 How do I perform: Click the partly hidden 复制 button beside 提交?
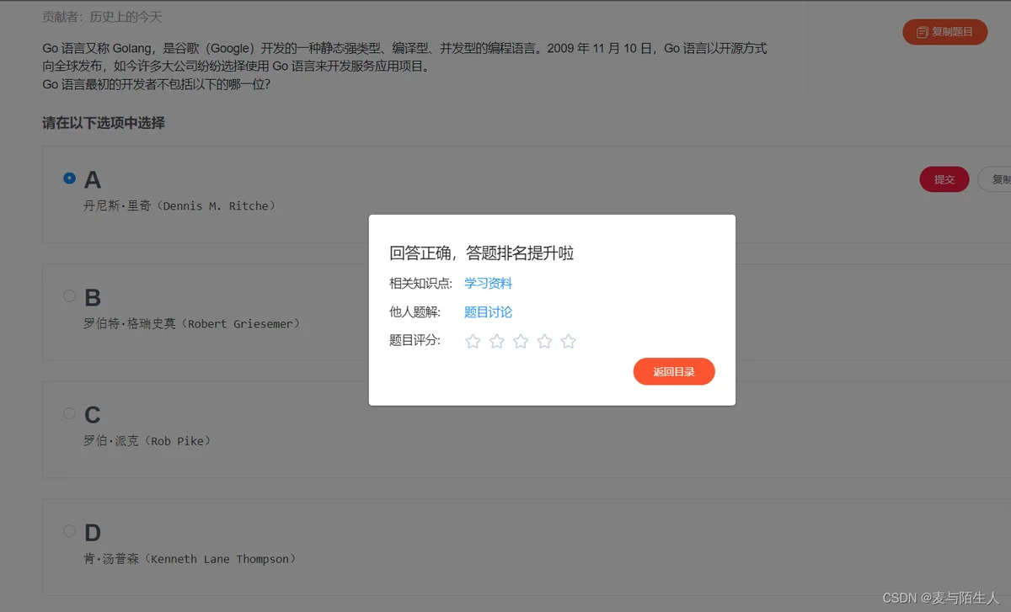point(994,179)
